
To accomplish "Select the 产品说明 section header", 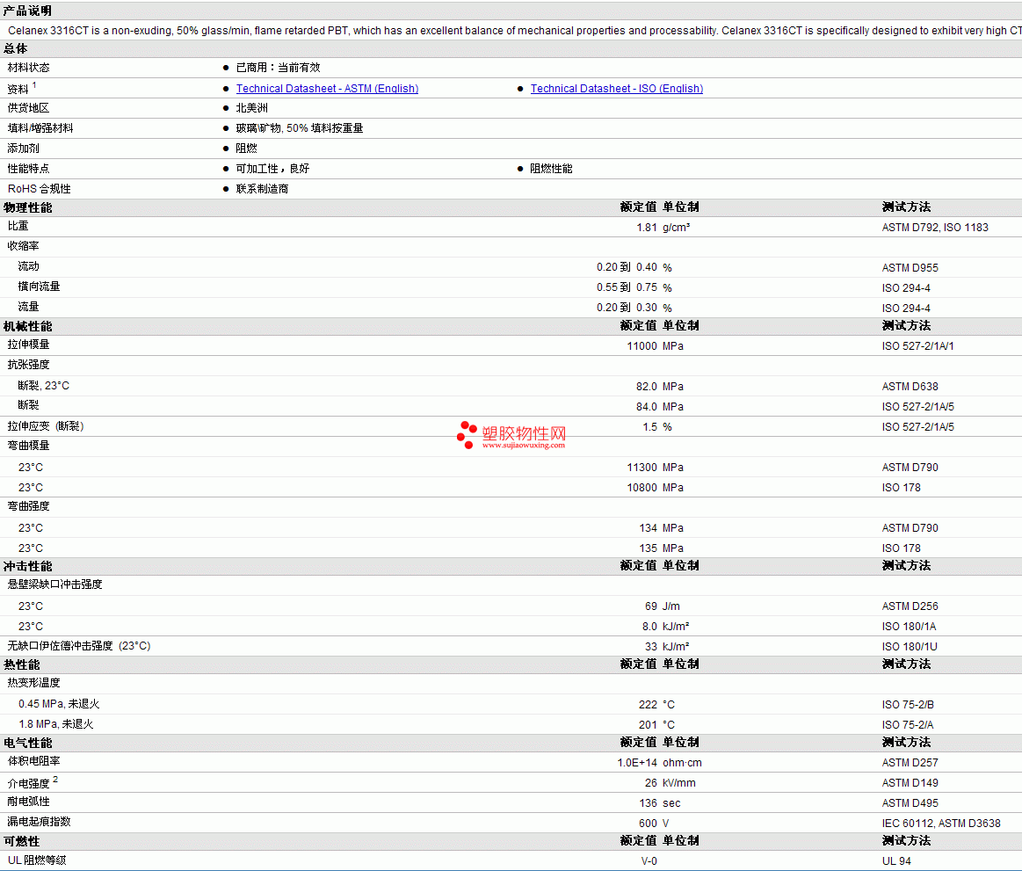I will 27,11.
